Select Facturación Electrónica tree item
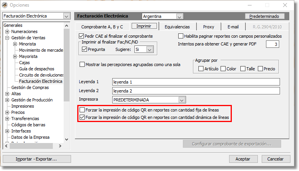This screenshot has width=299, height=171. (x=41, y=81)
